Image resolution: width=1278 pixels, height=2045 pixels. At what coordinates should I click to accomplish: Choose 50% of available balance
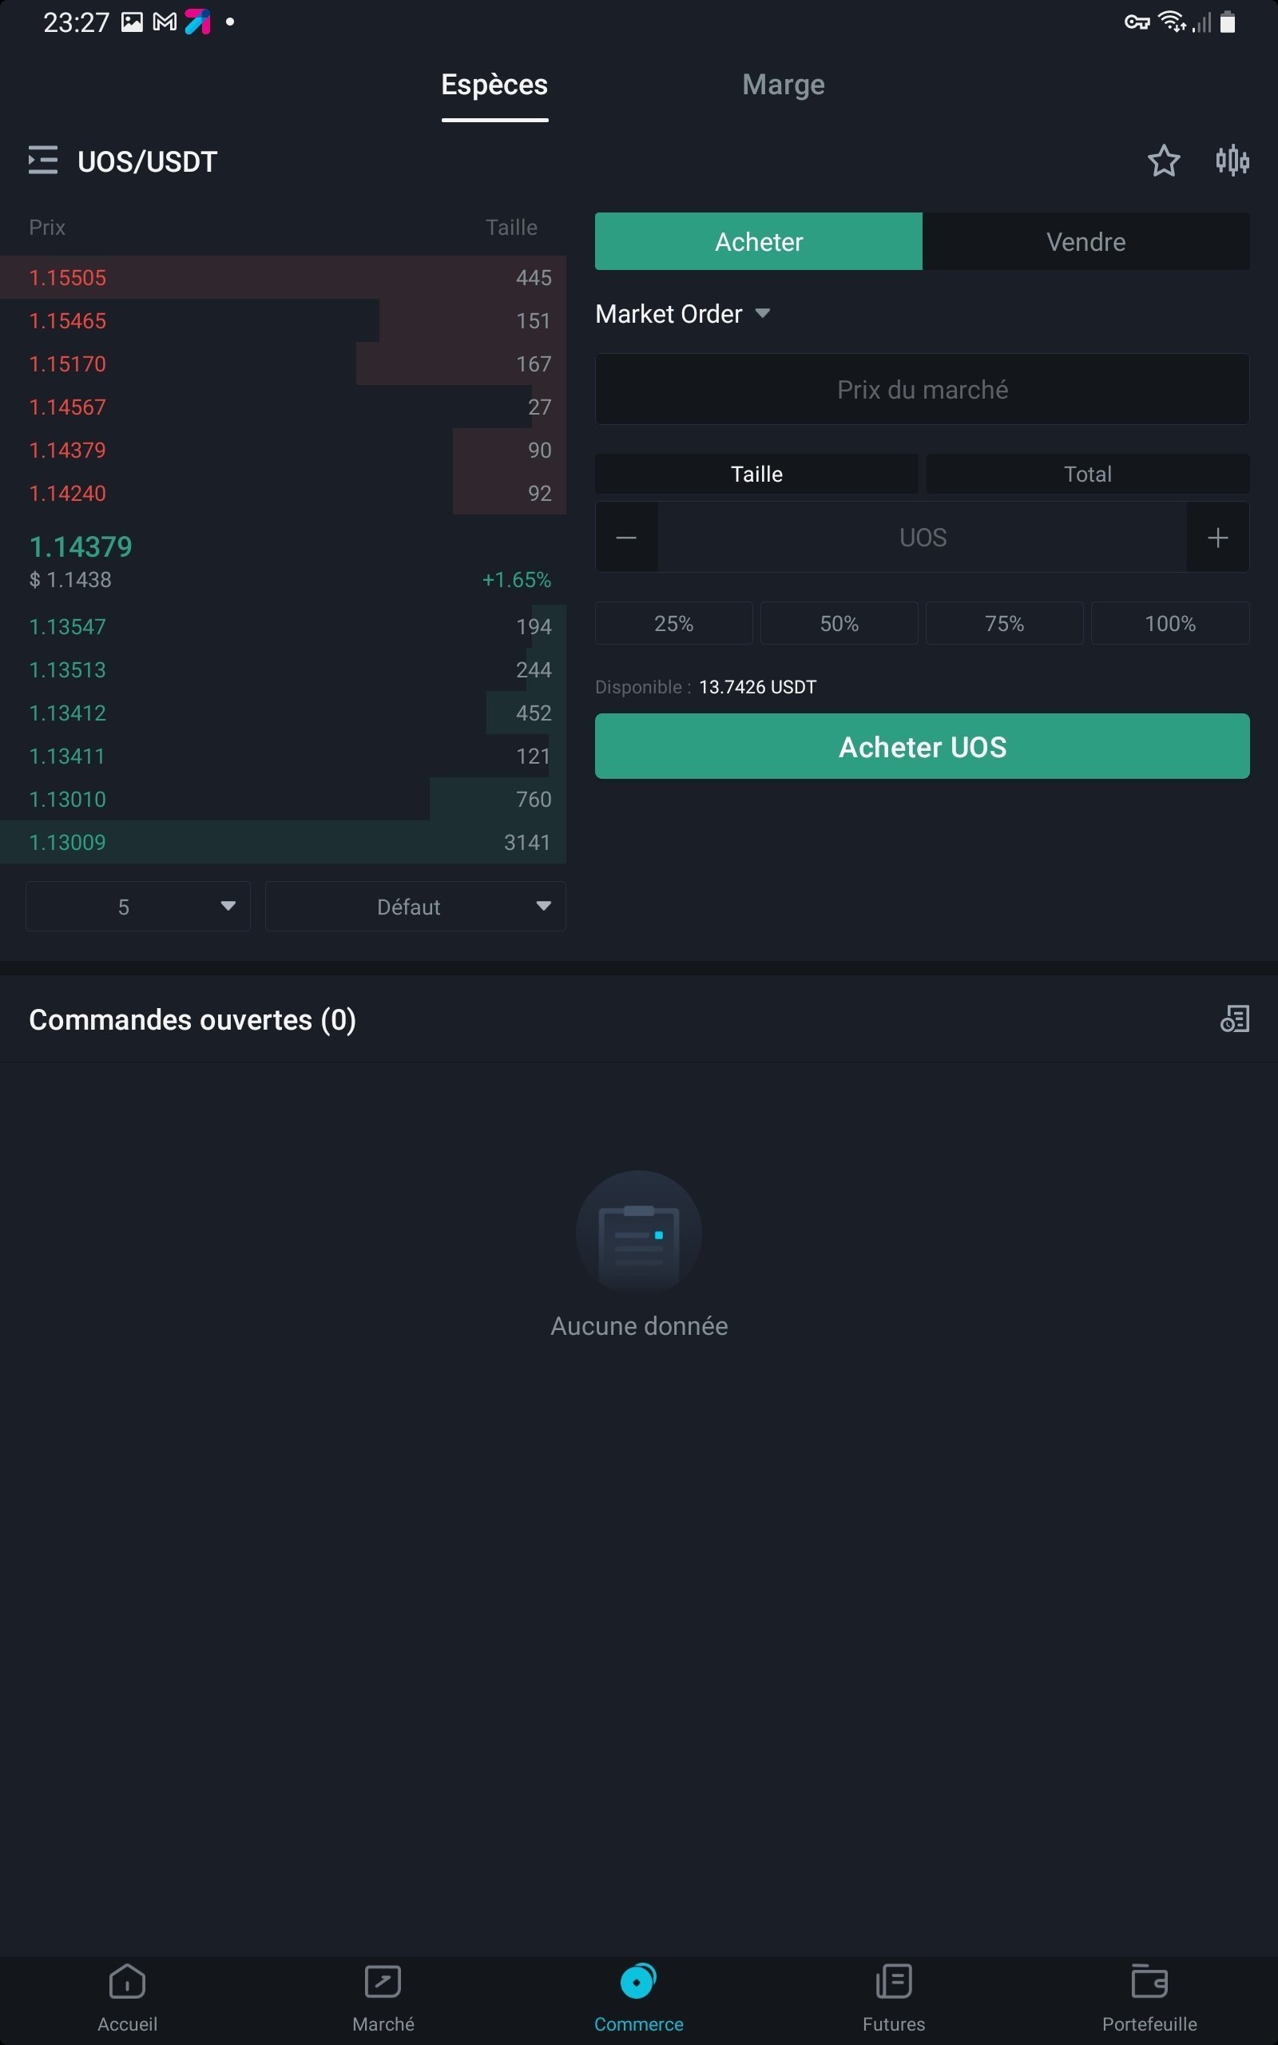coord(839,624)
